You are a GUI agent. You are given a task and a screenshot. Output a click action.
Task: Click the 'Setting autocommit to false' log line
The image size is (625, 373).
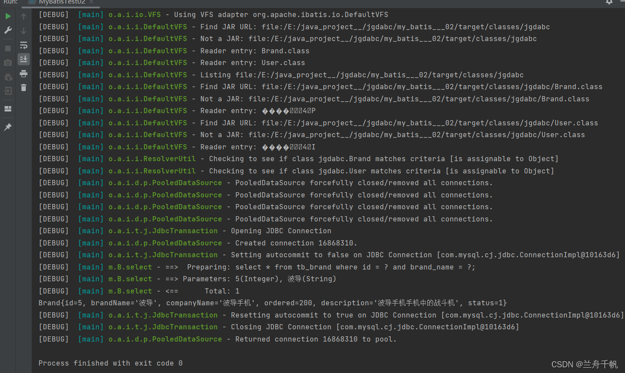click(329, 255)
